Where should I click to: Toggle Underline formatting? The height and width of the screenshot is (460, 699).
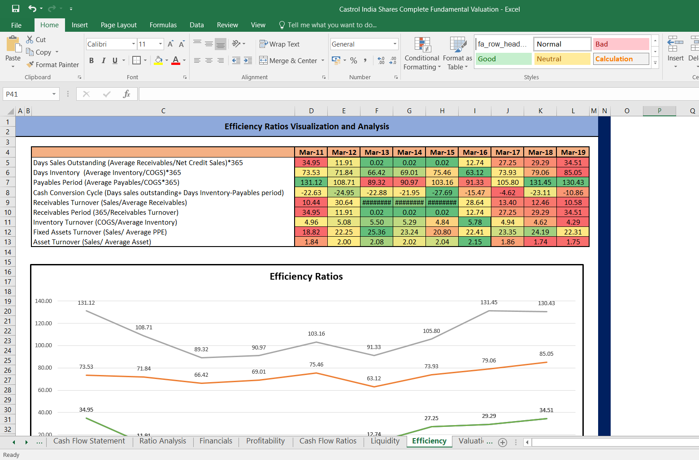pos(115,60)
